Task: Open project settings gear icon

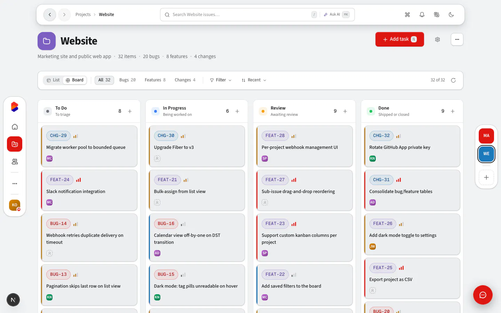Action: [438, 39]
